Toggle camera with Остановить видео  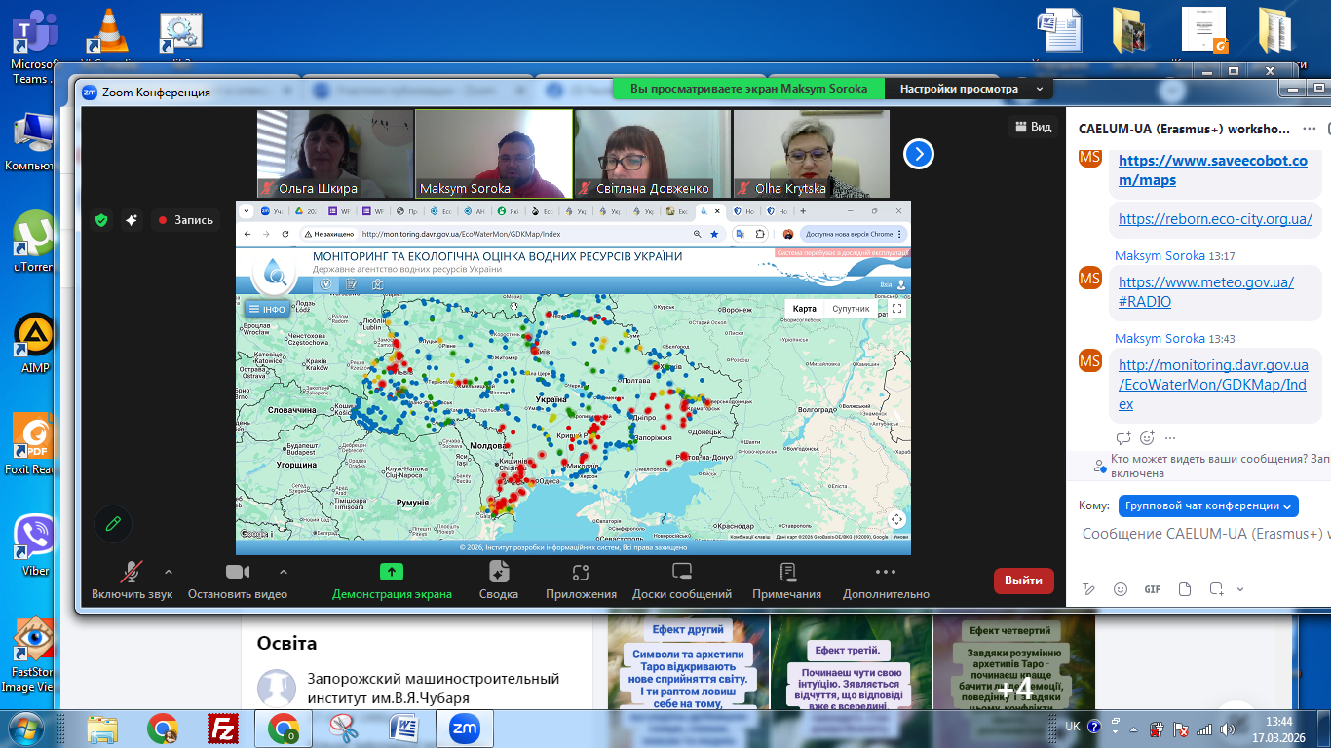pos(238,580)
